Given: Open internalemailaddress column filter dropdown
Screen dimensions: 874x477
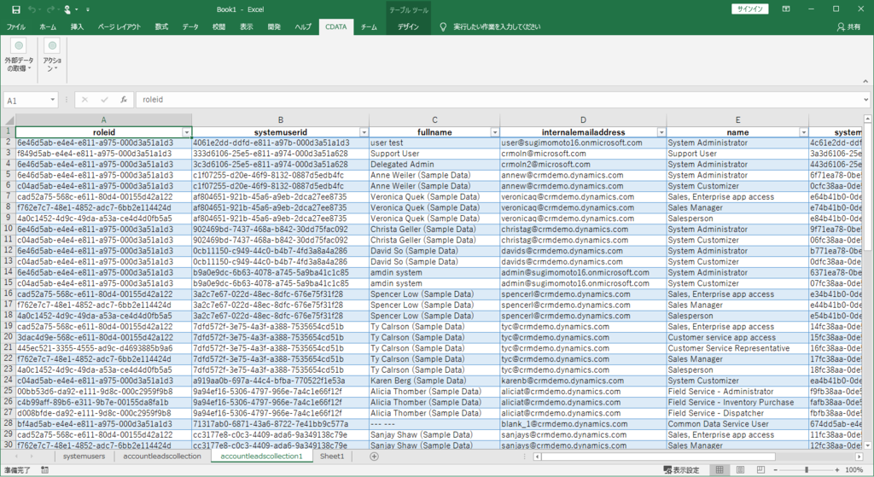Looking at the screenshot, I should [x=661, y=132].
